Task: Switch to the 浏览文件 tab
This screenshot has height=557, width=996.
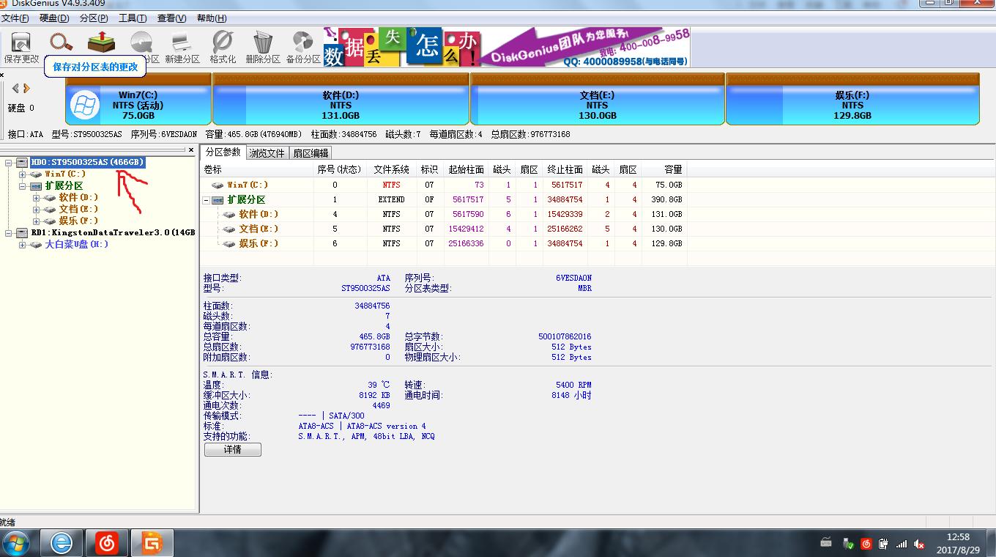Action: tap(267, 153)
